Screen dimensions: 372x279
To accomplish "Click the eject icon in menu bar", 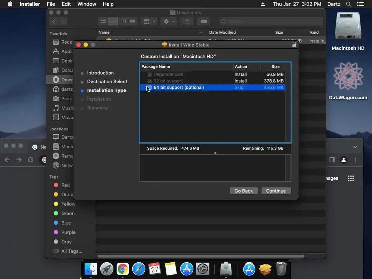I will [x=263, y=4].
